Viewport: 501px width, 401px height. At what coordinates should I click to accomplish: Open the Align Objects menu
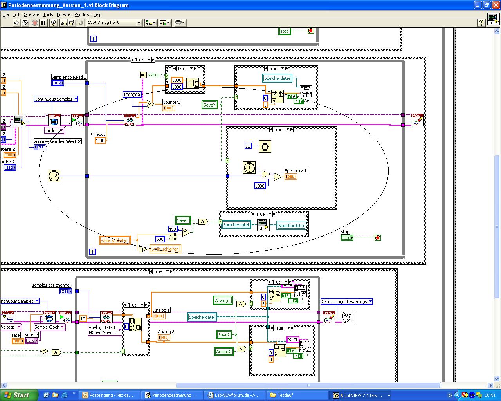point(151,23)
